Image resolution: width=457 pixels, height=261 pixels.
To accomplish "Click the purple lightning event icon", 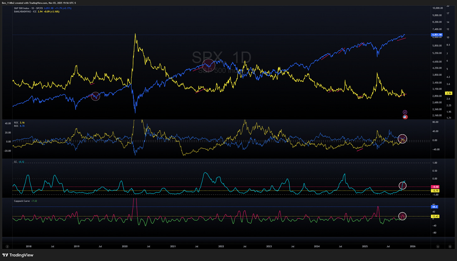I will point(405,112).
